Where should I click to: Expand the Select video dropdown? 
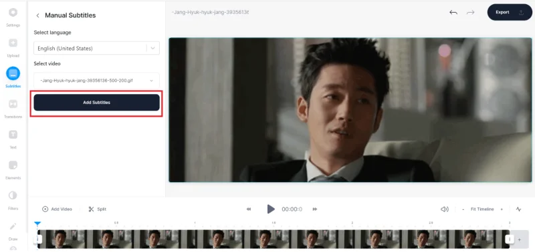click(96, 81)
